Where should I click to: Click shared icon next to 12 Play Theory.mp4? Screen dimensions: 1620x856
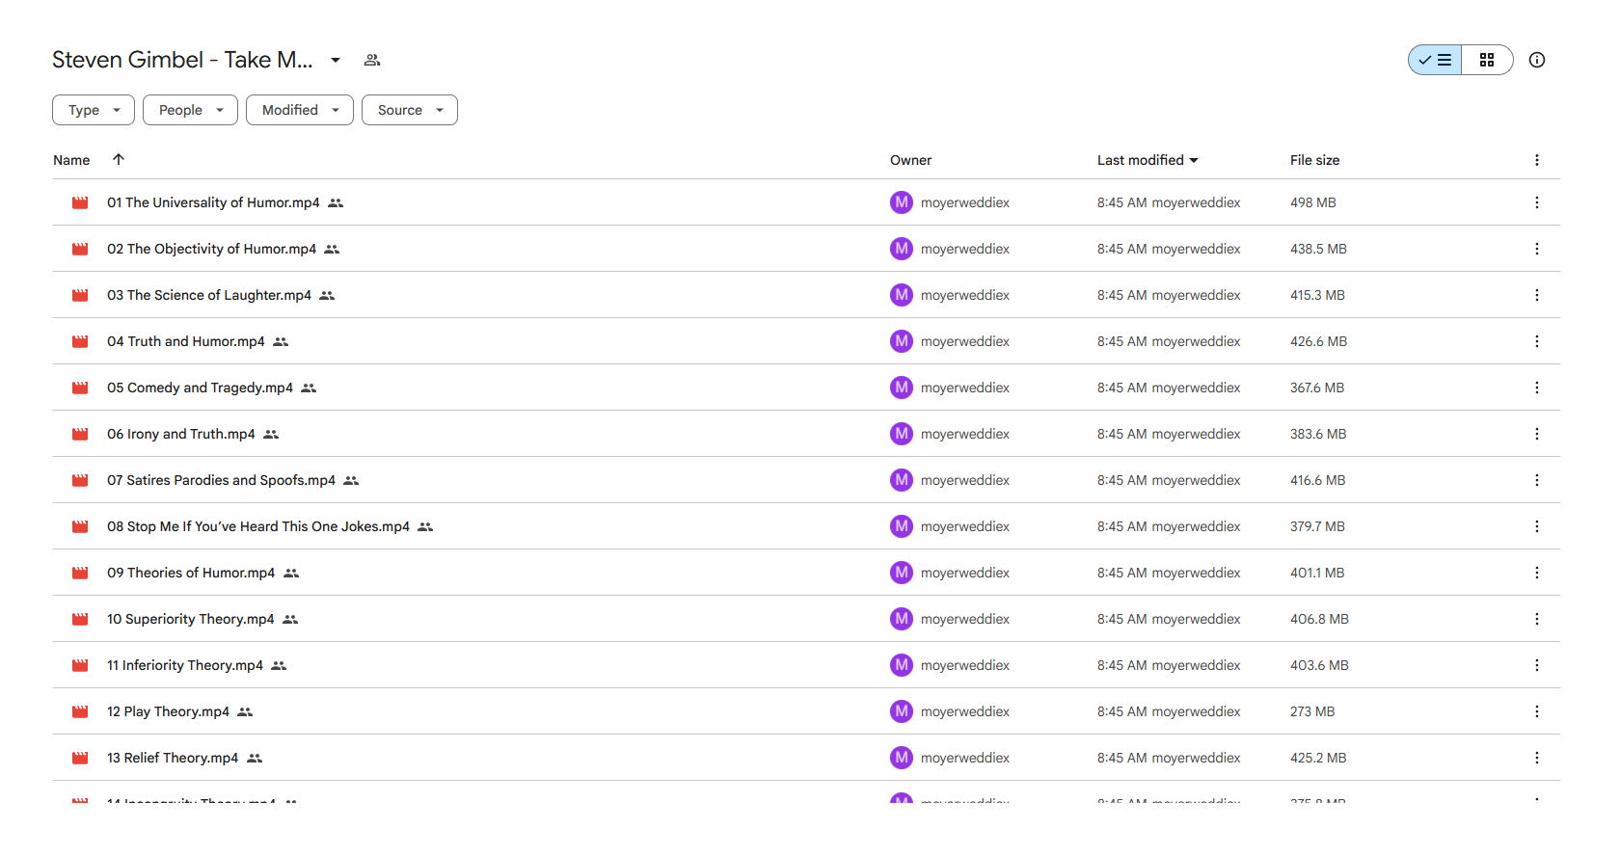pyautogui.click(x=245, y=711)
